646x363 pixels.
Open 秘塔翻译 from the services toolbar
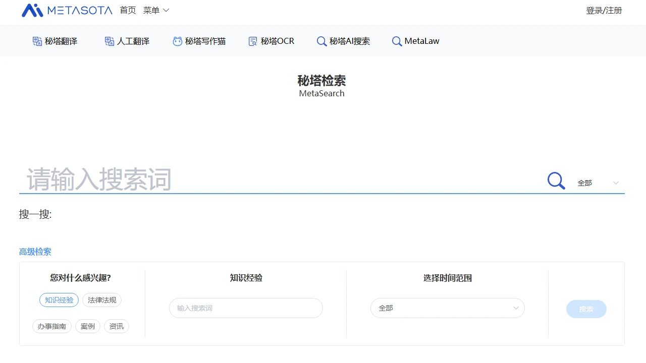coord(55,41)
